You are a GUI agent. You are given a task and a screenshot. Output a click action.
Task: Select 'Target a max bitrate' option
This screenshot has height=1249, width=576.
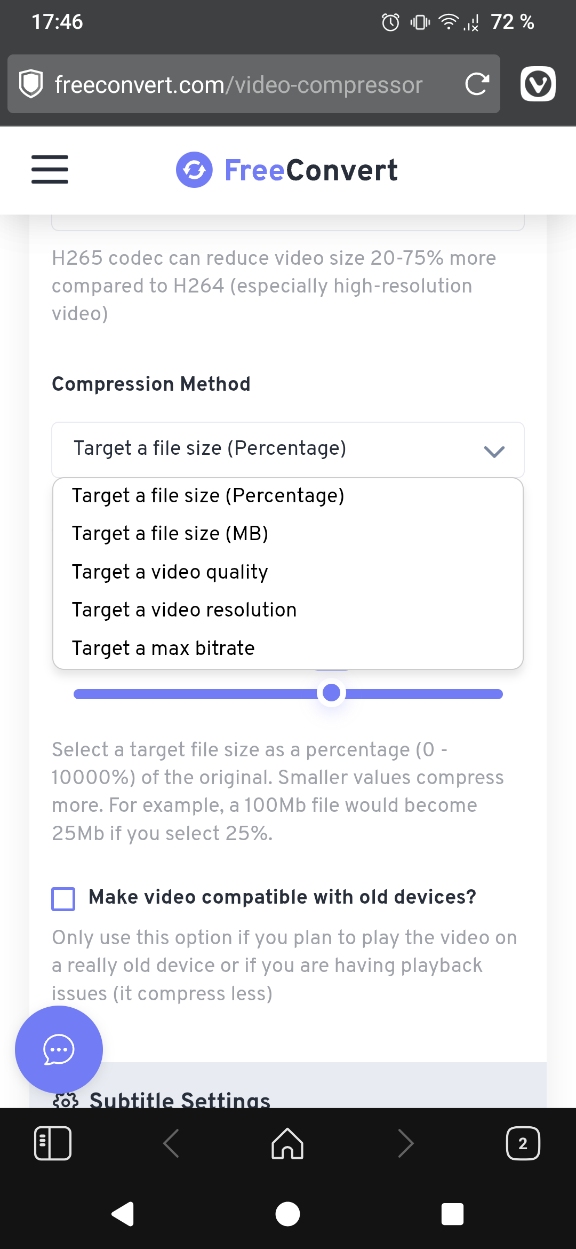pos(163,649)
